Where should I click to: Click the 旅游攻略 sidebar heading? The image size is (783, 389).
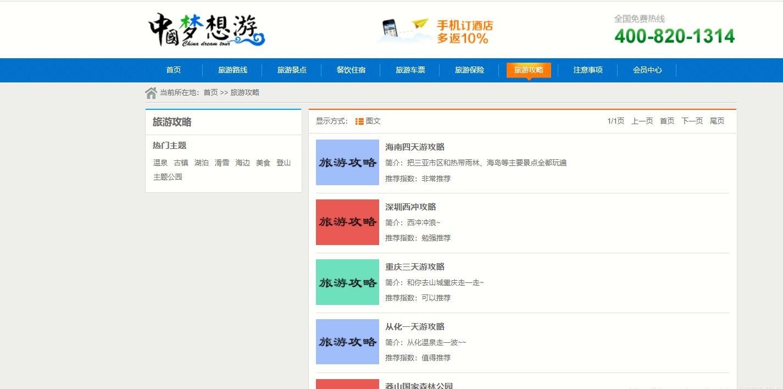pyautogui.click(x=172, y=122)
